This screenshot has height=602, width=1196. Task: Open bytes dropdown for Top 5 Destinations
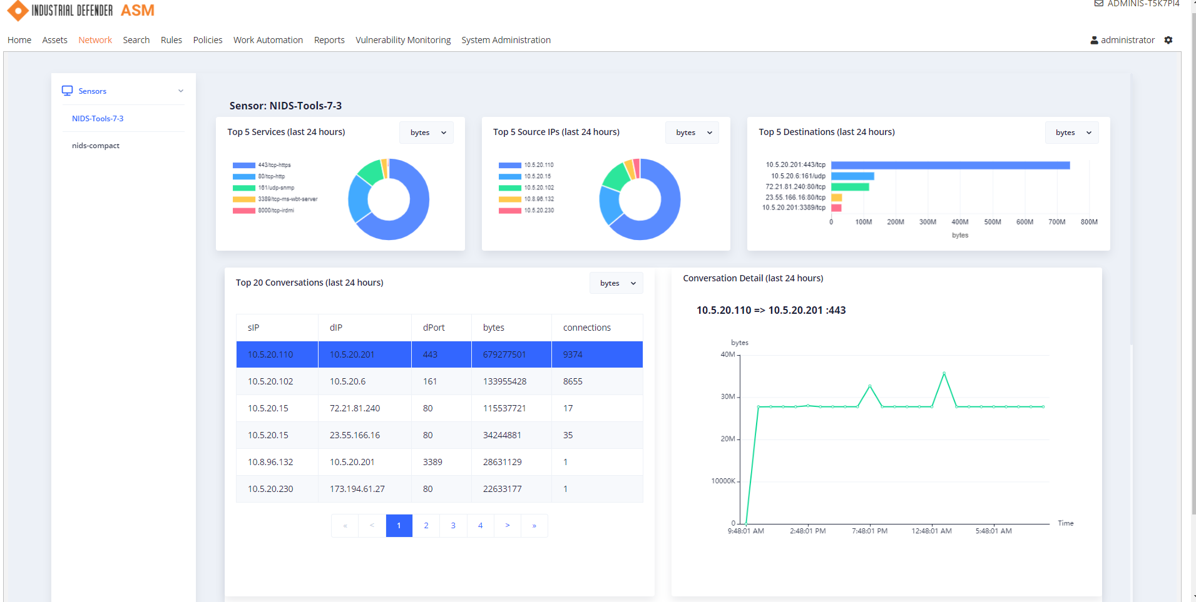click(x=1072, y=133)
